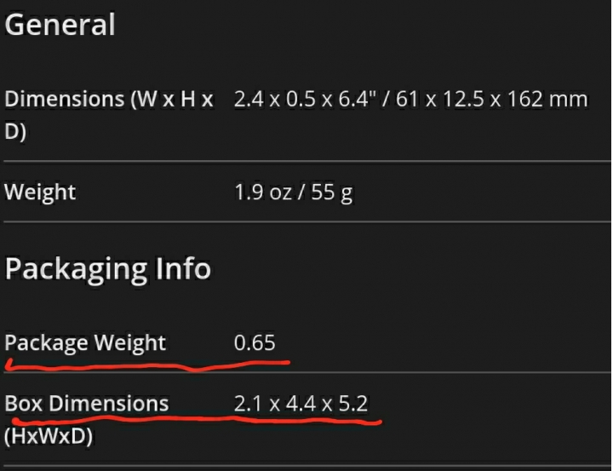Click the divider line below Dimensions row
The image size is (613, 471).
[x=307, y=161]
